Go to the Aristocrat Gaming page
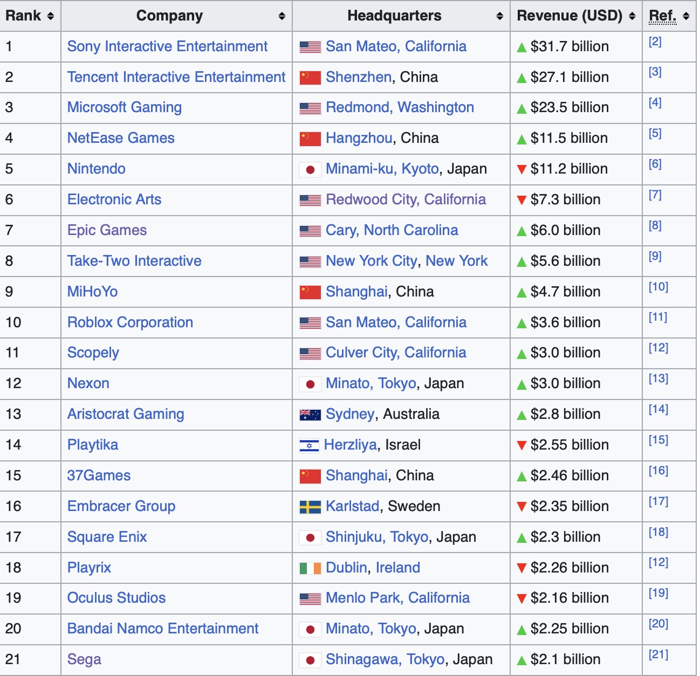Viewport: 700px width, 676px height. [126, 414]
